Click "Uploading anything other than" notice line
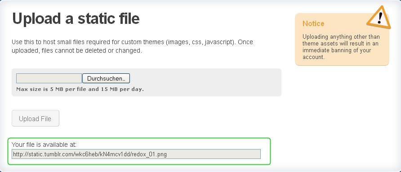 coord(341,36)
